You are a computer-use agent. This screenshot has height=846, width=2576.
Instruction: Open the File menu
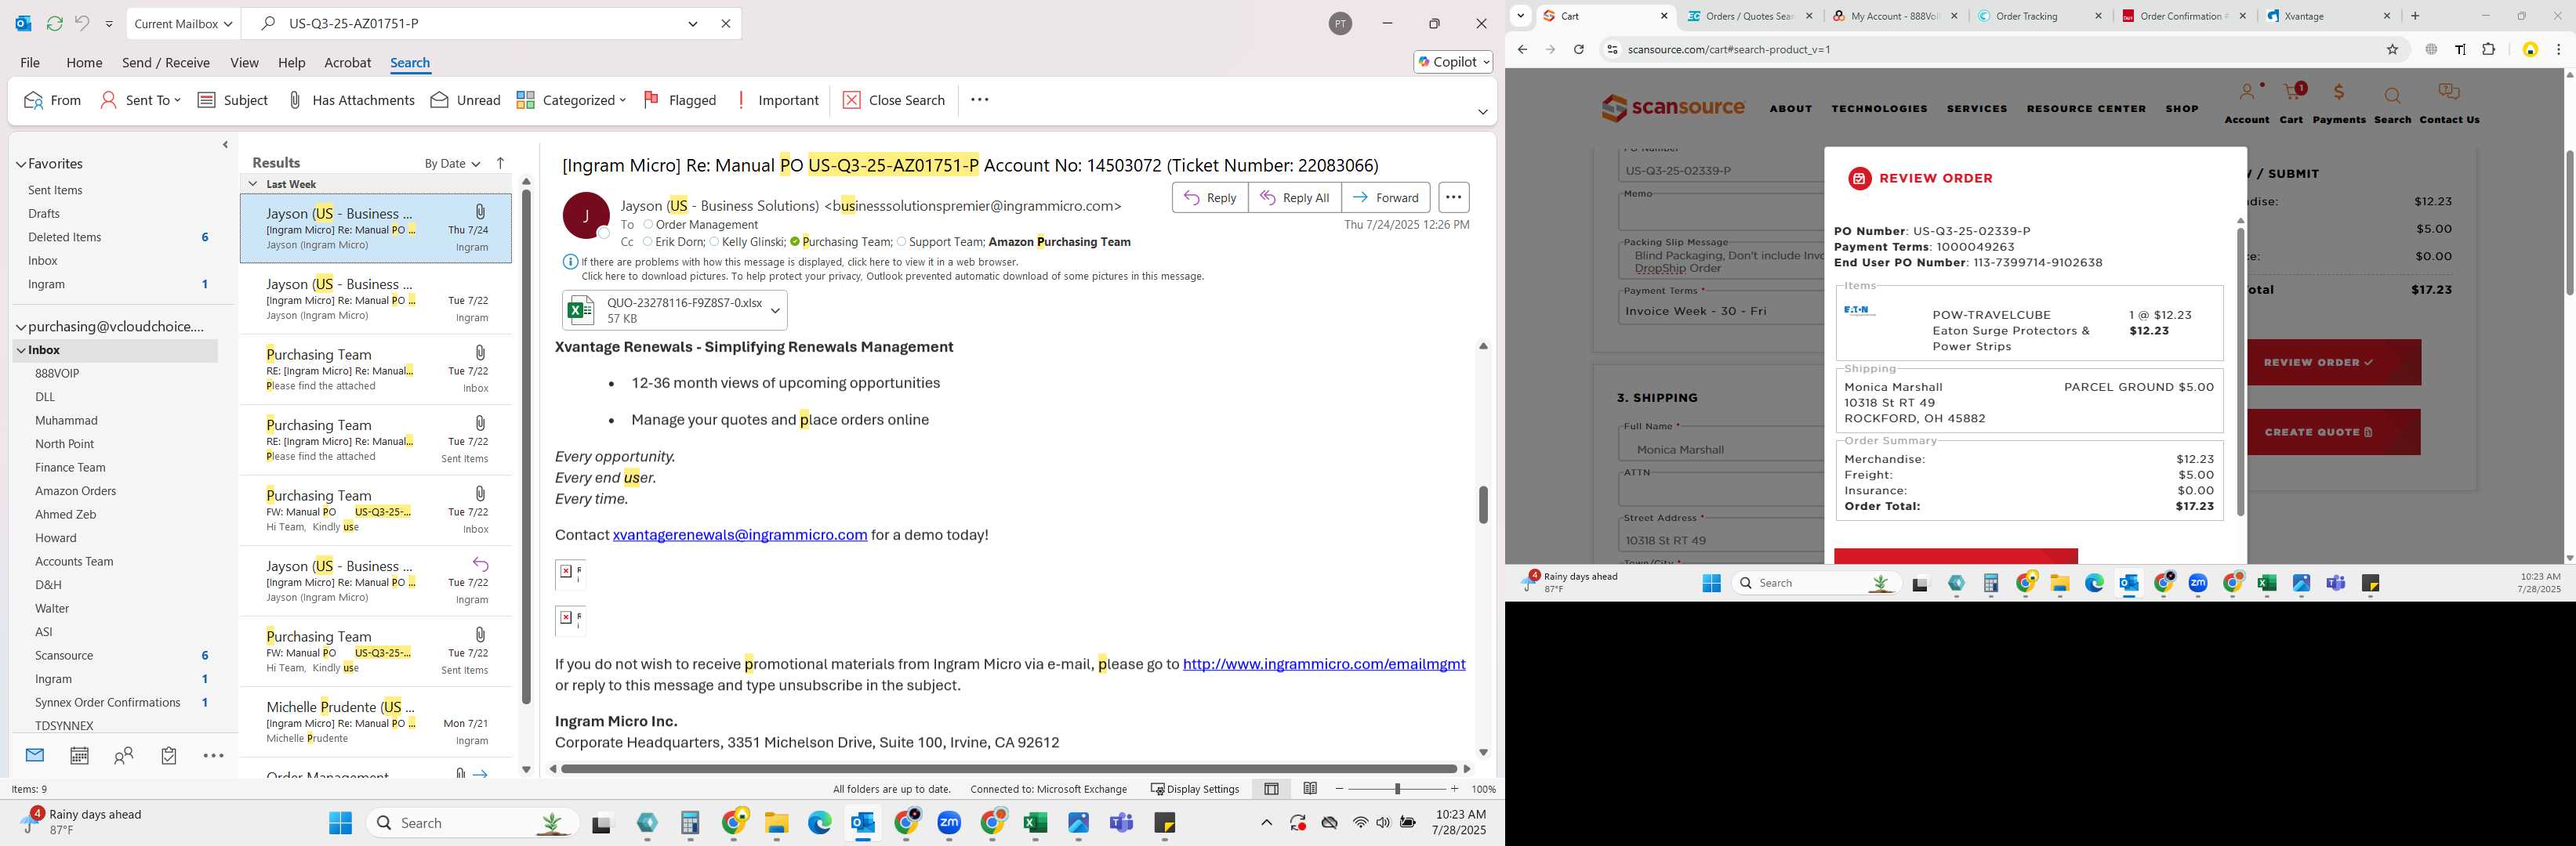point(30,62)
